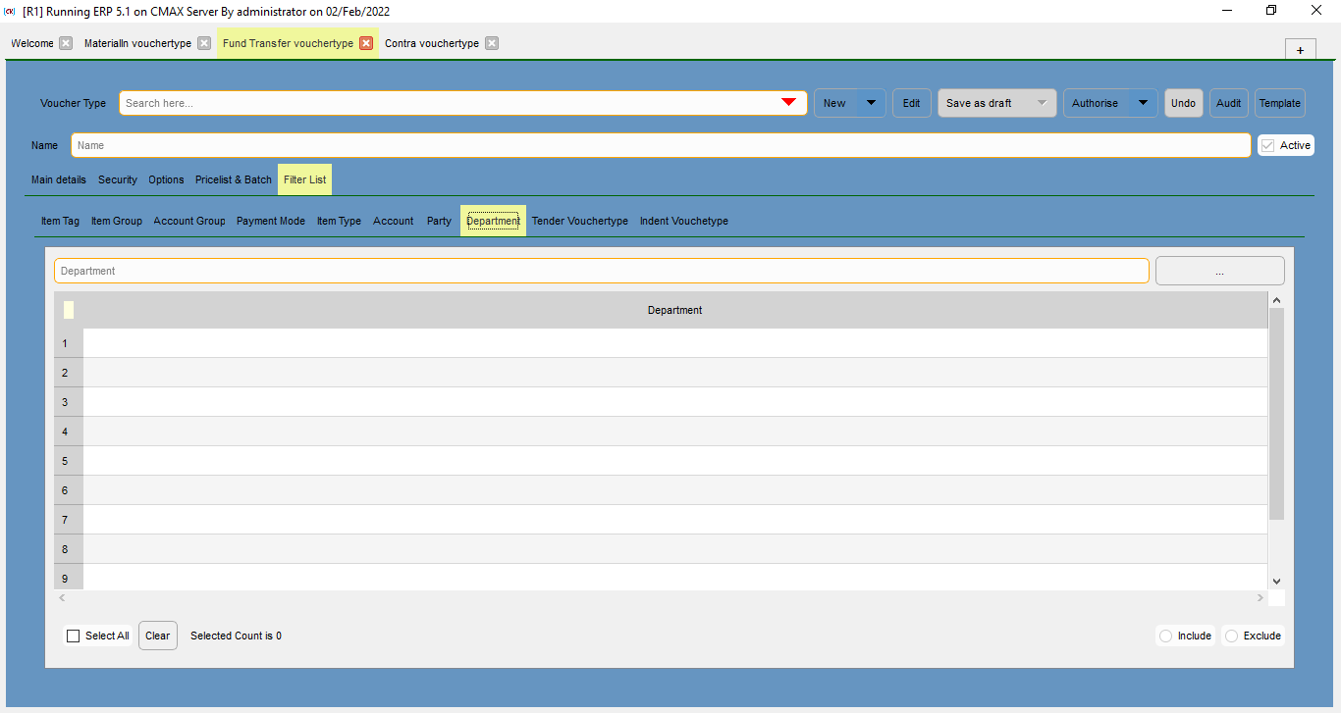Toggle the Active checkbox
1341x713 pixels.
tap(1268, 145)
